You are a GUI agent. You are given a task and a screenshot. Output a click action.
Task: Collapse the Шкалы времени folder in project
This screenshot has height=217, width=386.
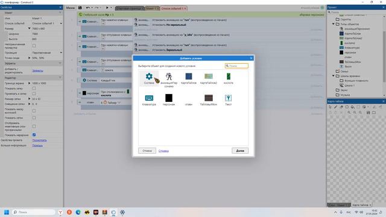coord(334,76)
